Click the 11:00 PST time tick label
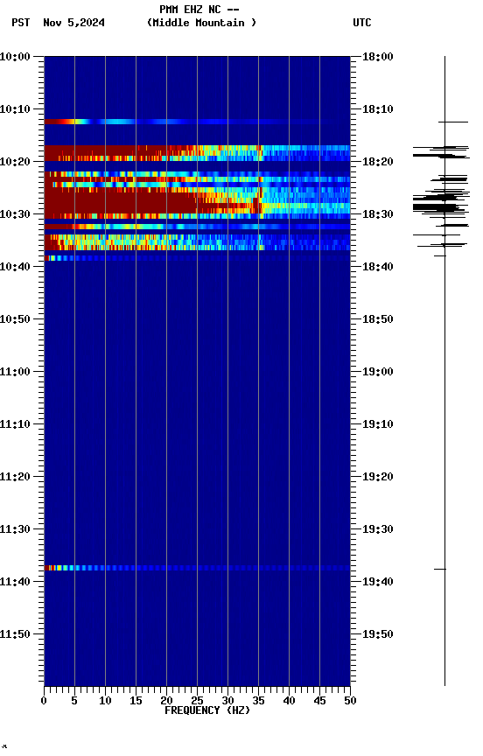Image resolution: width=483 pixels, height=756 pixels. (15, 372)
